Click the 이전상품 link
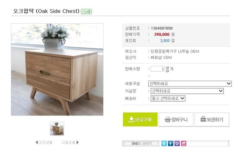The image size is (241, 155). click(46, 142)
